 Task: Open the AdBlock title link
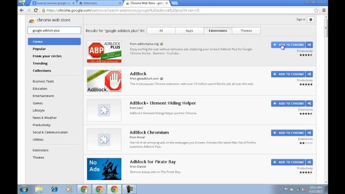click(138, 74)
